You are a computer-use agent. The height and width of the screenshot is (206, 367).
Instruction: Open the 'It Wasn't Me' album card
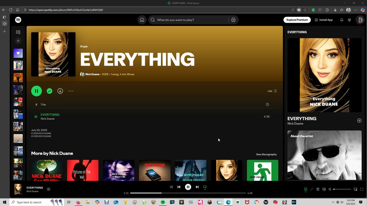pyautogui.click(x=119, y=170)
